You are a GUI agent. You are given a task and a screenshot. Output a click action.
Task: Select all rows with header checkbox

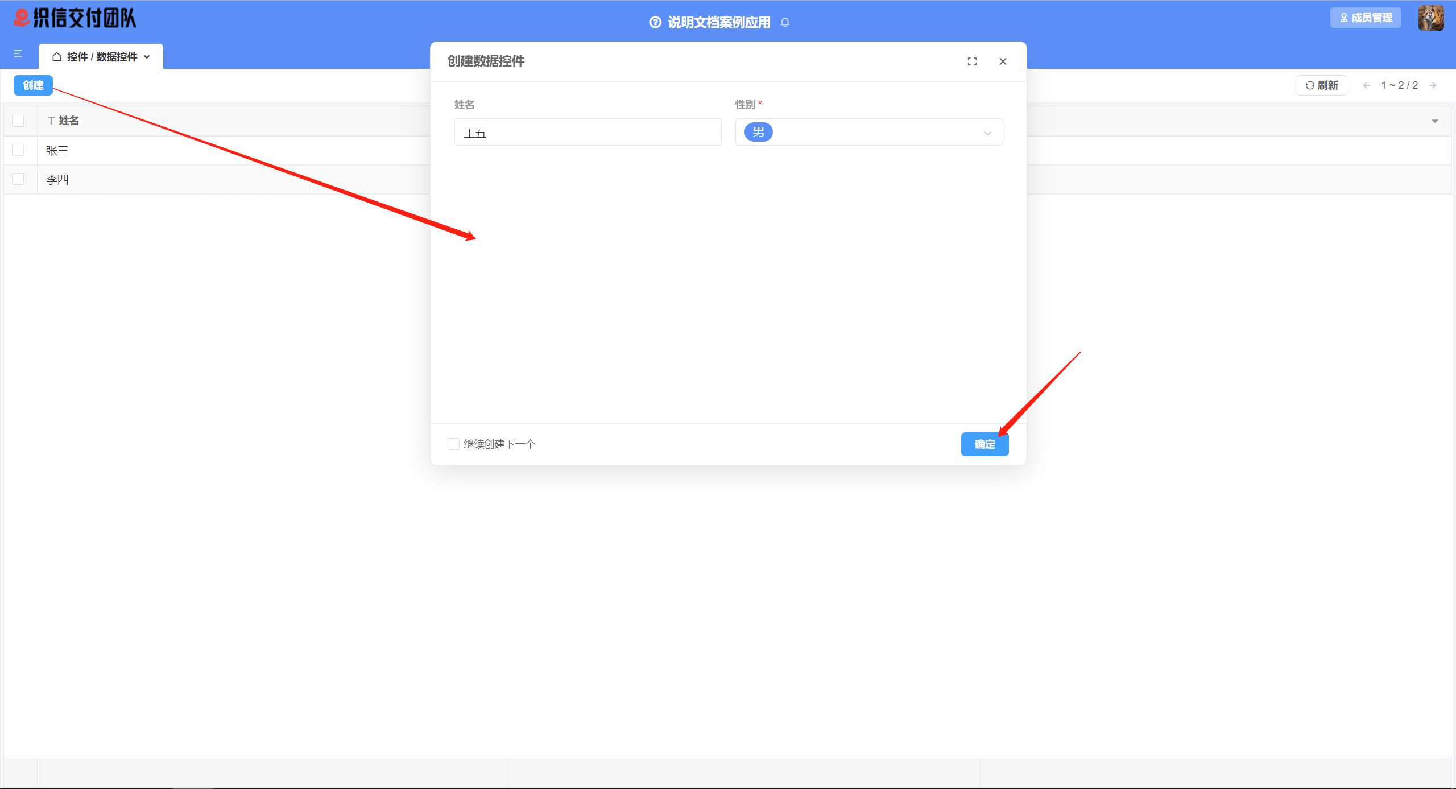point(18,121)
